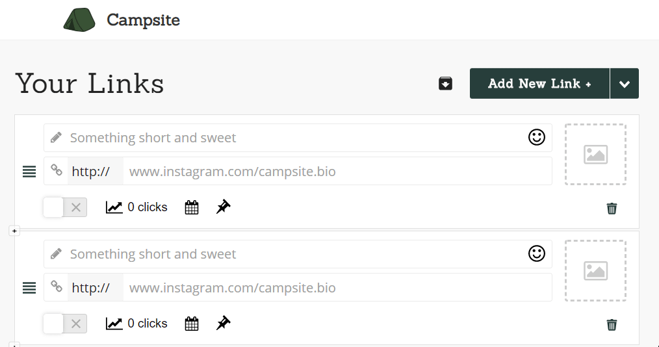
Task: Click the Add New Link button
Action: click(539, 84)
